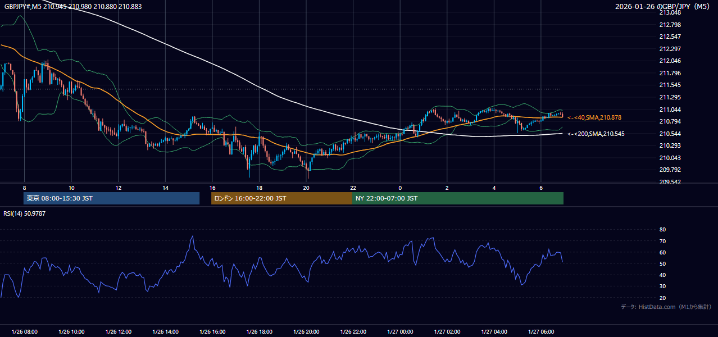The width and height of the screenshot is (718, 337).
Task: Click hour label 10 under the price chart
Action: coord(71,188)
